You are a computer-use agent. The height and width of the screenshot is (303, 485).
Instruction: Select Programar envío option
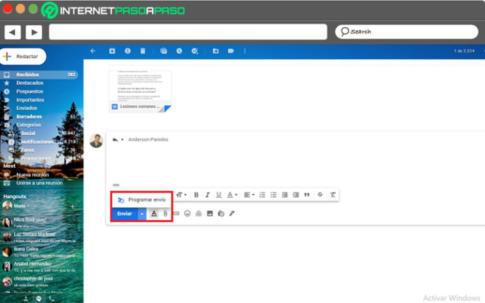coord(141,199)
